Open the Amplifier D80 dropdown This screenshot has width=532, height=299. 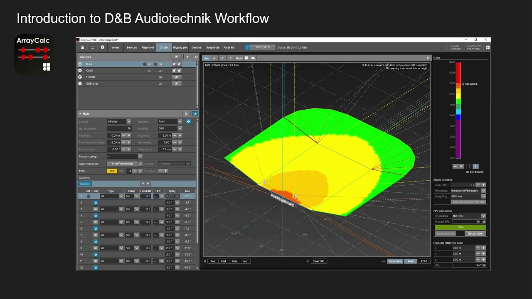pyautogui.click(x=170, y=128)
